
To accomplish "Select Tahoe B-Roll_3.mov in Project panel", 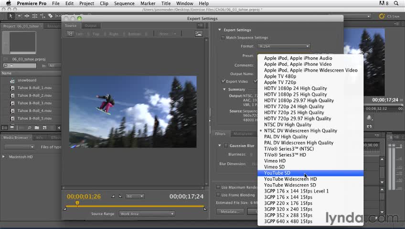I will click(34, 103).
